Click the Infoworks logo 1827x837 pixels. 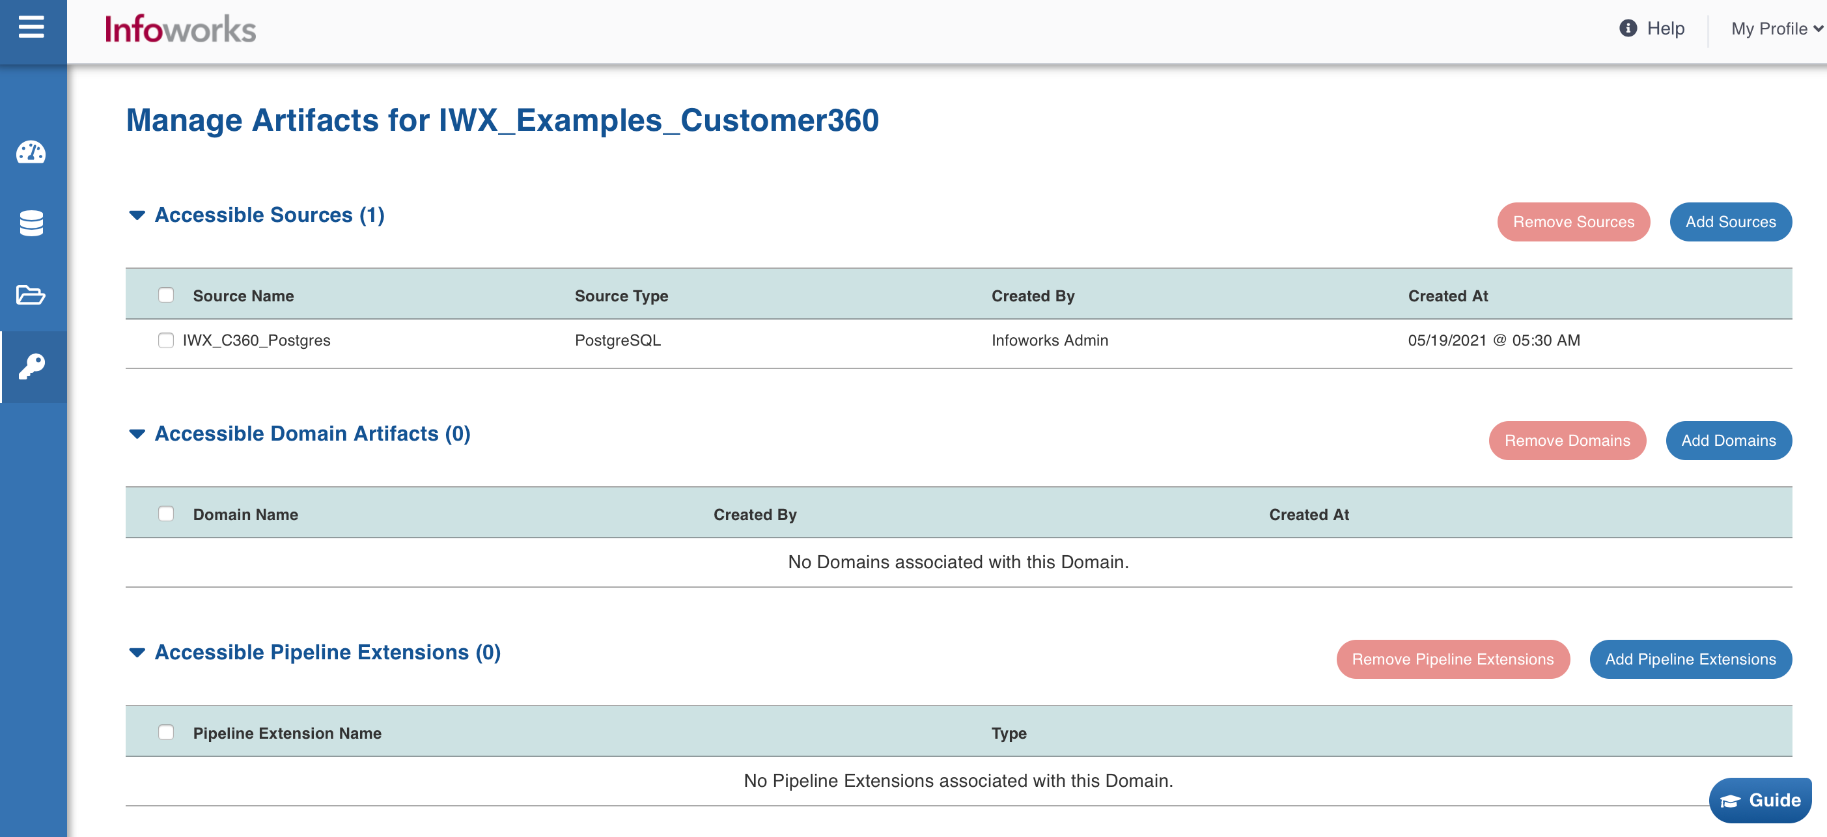pos(180,29)
